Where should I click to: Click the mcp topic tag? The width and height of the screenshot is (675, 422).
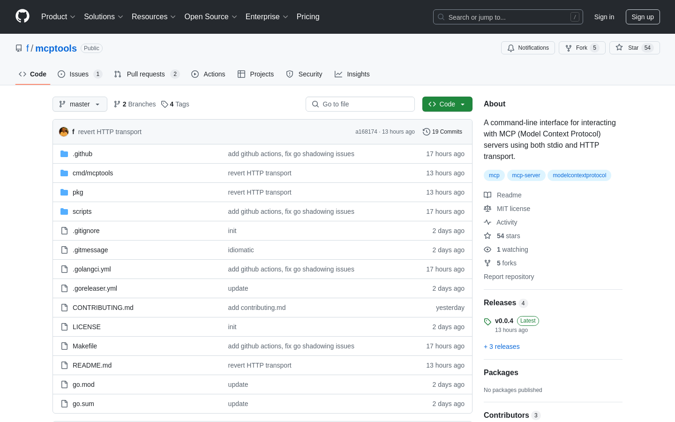(x=494, y=175)
